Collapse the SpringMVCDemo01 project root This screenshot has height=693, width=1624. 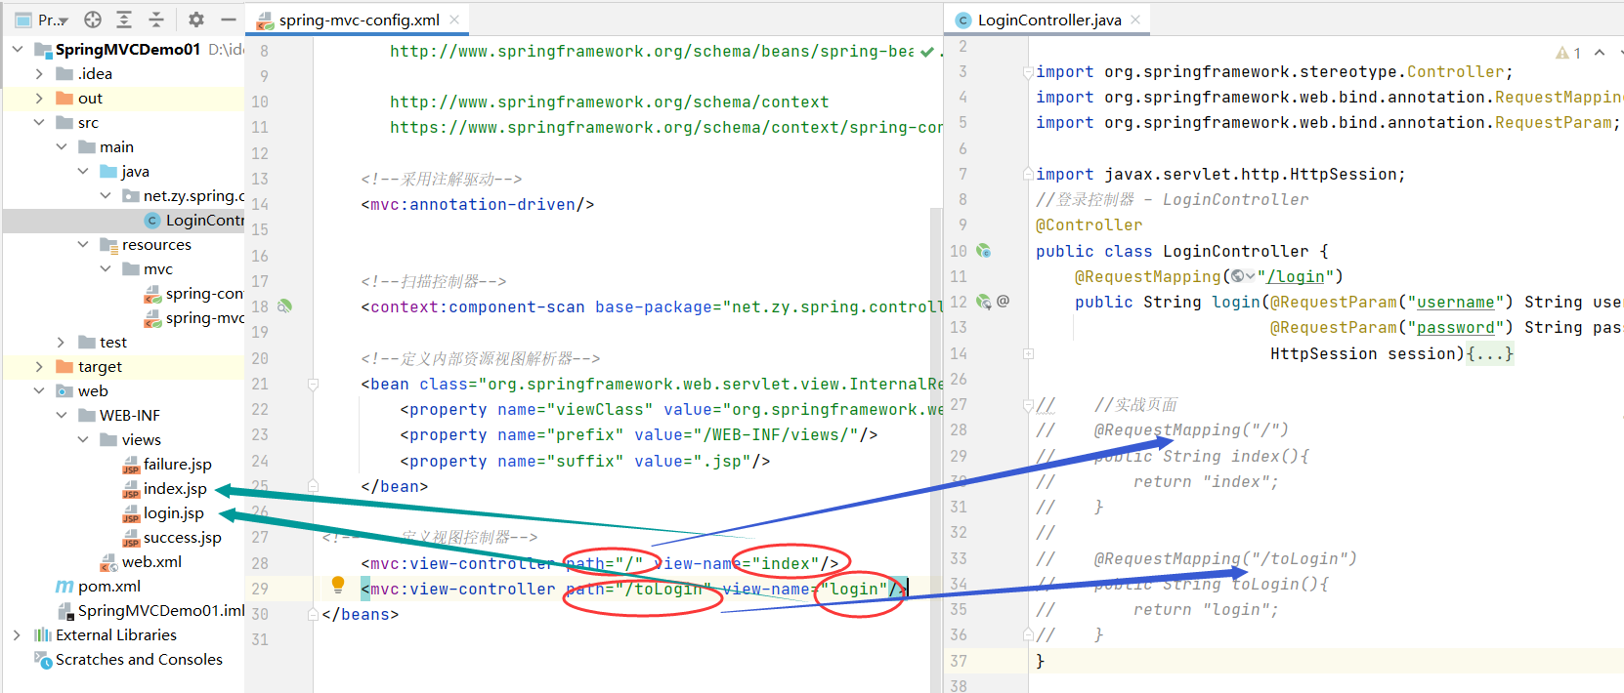[x=18, y=49]
